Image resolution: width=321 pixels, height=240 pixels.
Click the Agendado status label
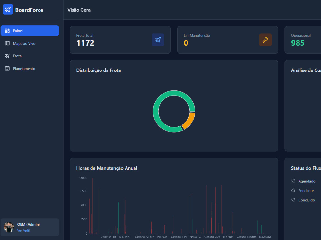coord(307,181)
